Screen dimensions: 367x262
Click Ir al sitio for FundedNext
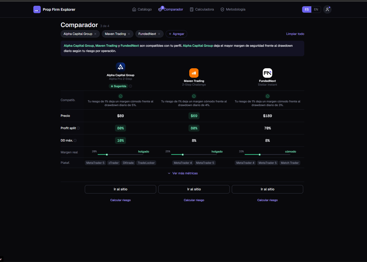(268, 189)
